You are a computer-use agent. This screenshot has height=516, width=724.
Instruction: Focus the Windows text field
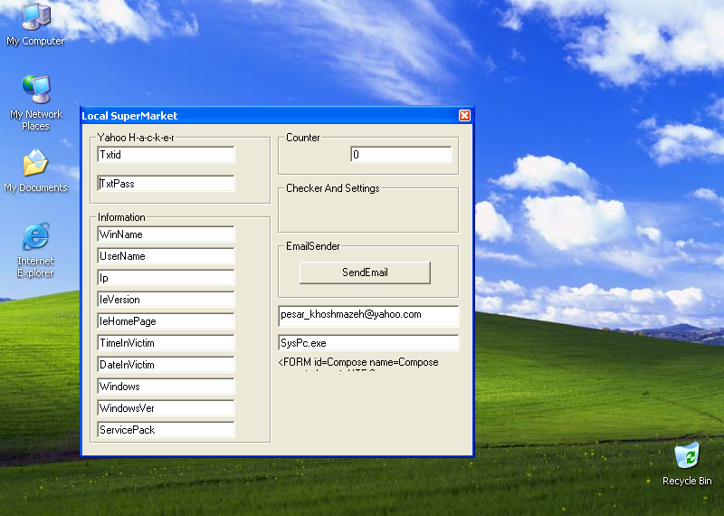coord(166,387)
